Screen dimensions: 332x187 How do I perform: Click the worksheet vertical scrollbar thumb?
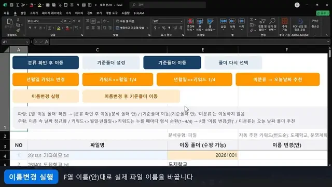330,54
